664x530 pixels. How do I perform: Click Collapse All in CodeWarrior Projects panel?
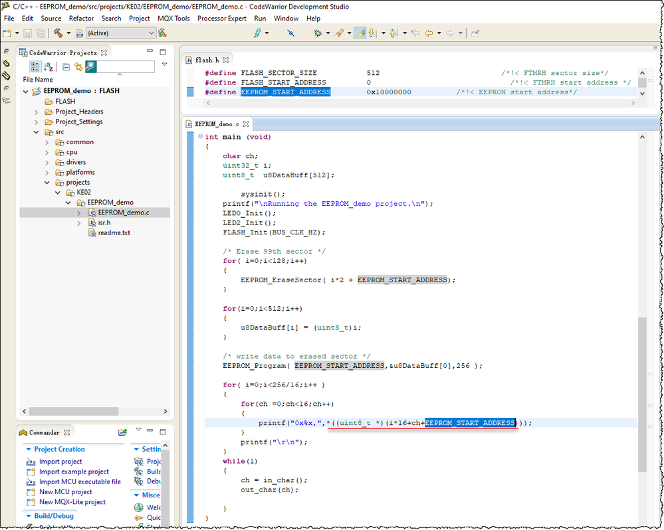66,66
